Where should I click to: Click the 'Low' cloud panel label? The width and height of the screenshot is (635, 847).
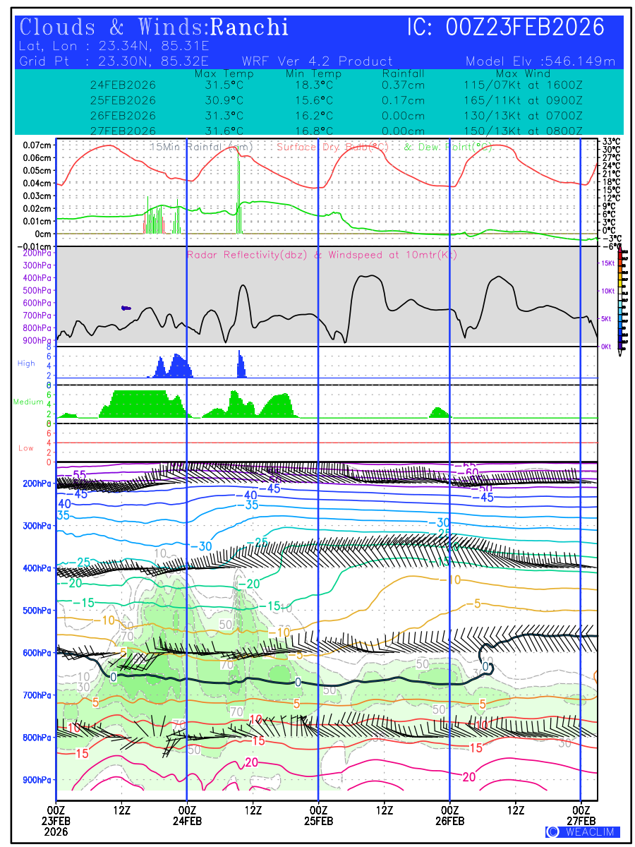click(x=26, y=448)
